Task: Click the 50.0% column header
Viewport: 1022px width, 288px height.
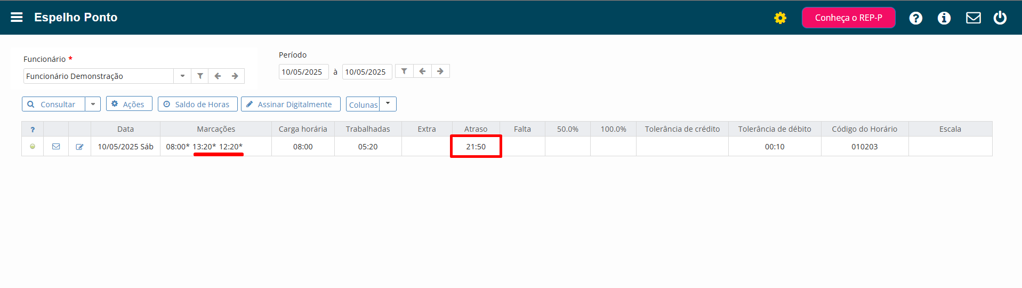Action: [568, 129]
